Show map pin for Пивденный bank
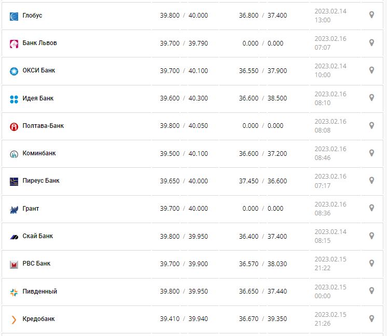This screenshot has height=336, width=387. [371, 291]
